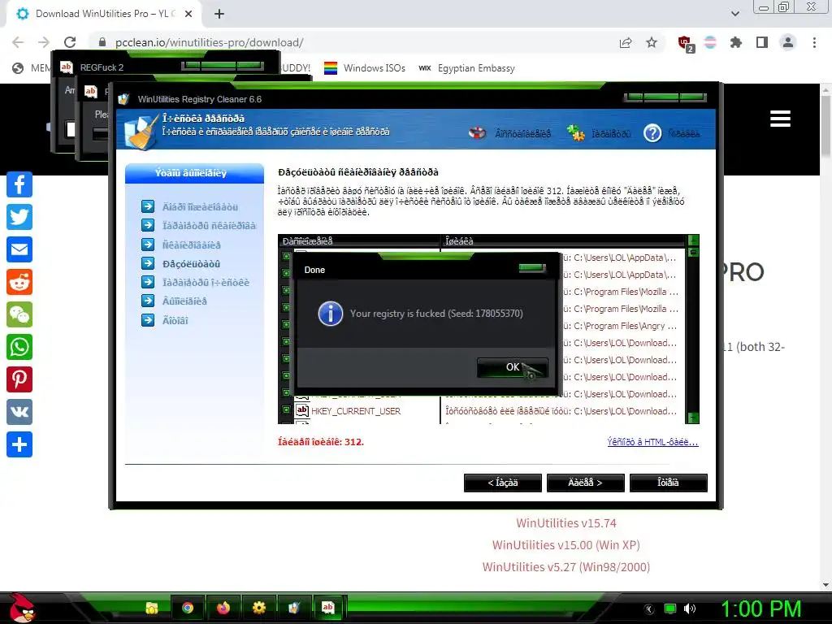Open WinUtilities v15.00 (Win XP) link
The height and width of the screenshot is (624, 832).
(x=566, y=545)
